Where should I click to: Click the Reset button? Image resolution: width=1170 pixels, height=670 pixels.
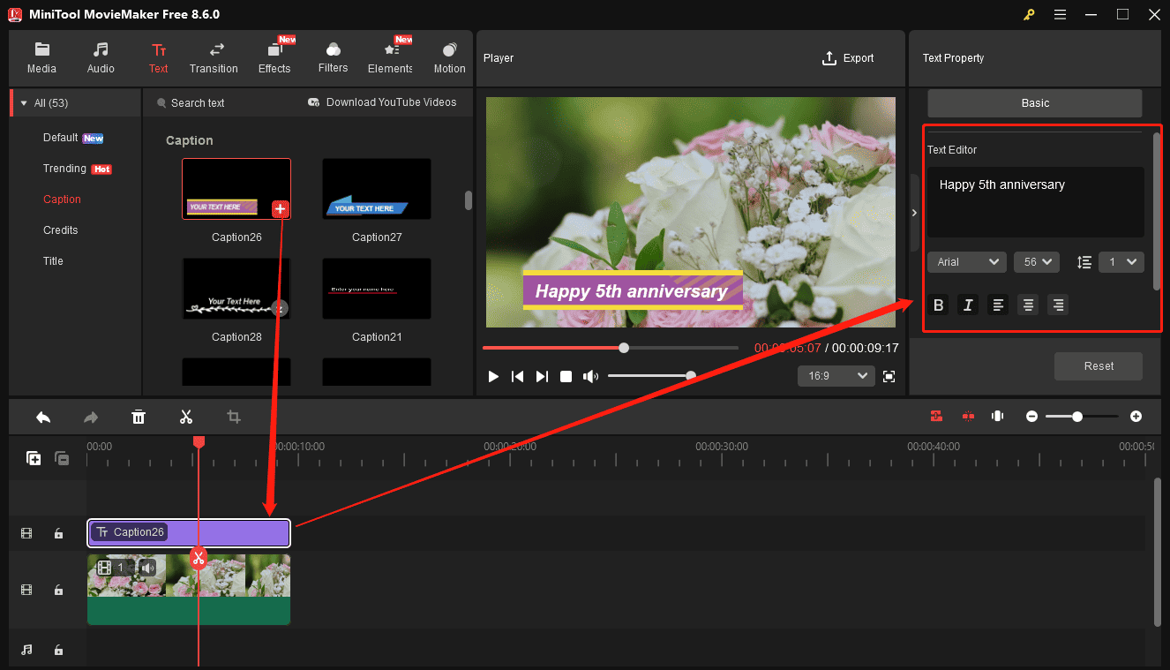coord(1099,366)
